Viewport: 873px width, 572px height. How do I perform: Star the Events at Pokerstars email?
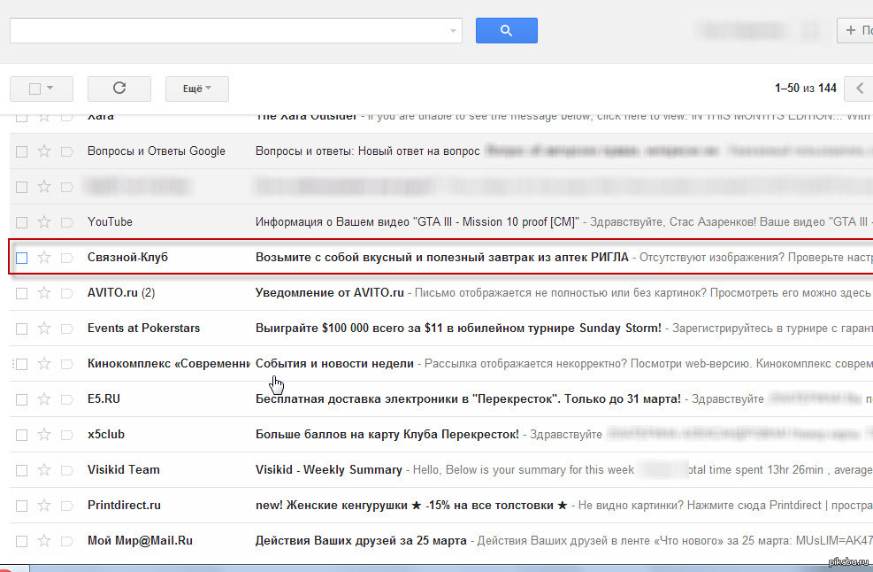[44, 329]
